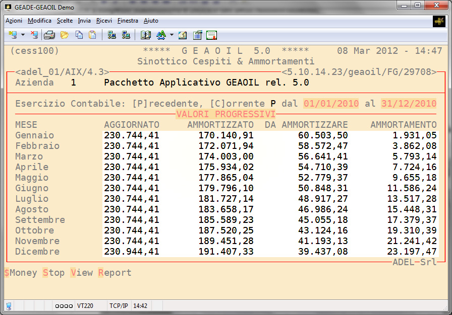Expand the font size dropdown arrow
The width and height of the screenshot is (452, 315).
click(172, 35)
